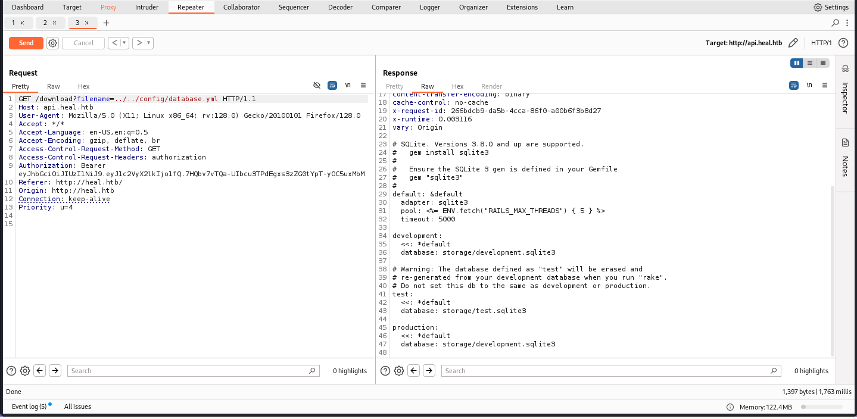Screen dimensions: 857x419
Task: Switch to Dashboard tab
Action: click(27, 7)
